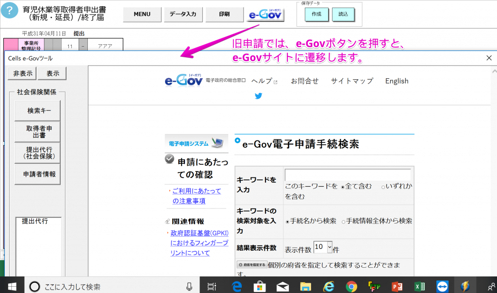Open ご利用にあたっての注意事項 link
The image size is (497, 293).
[x=197, y=196]
